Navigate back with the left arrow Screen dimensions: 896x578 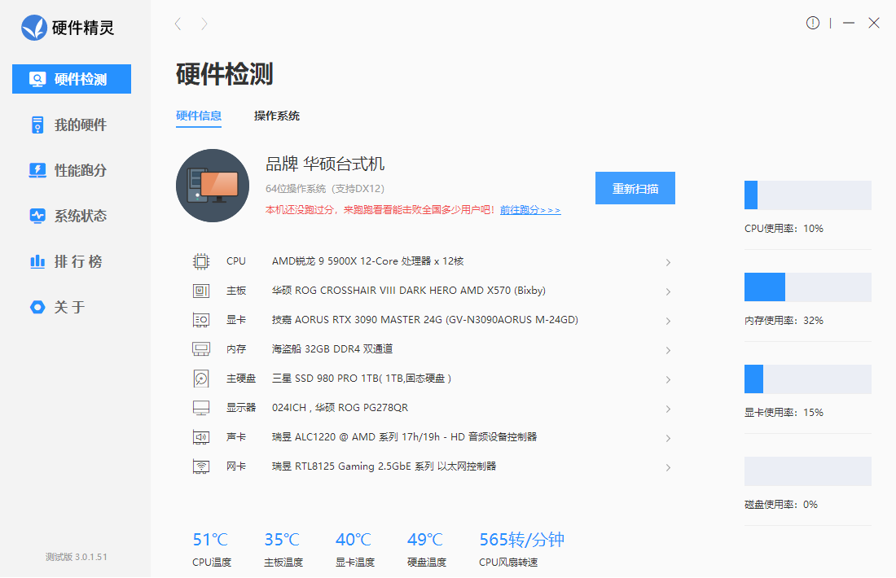(x=178, y=24)
